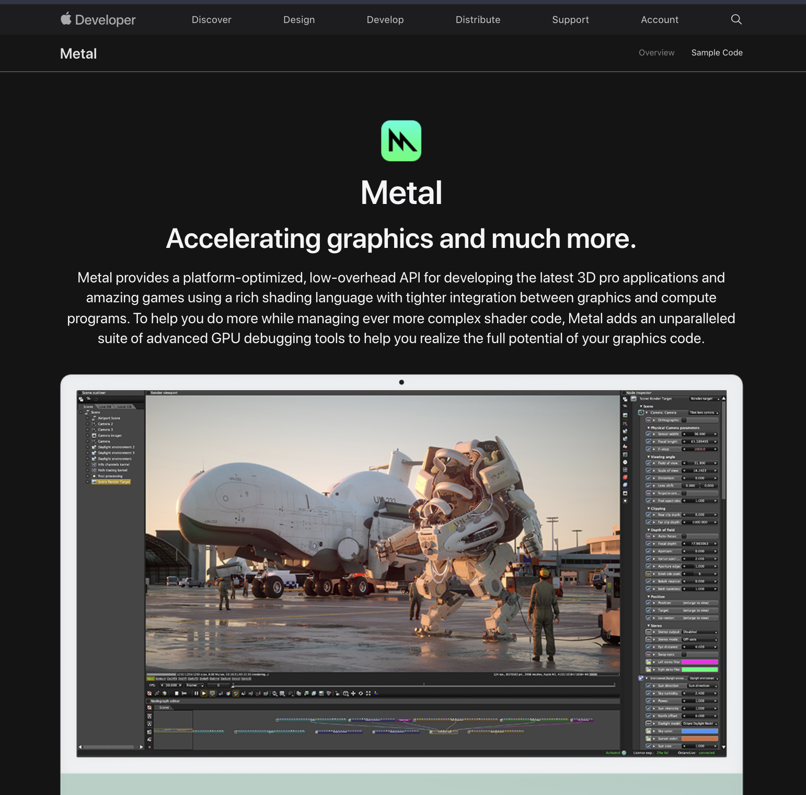This screenshot has height=795, width=806.
Task: Click the Daylight environment node icon
Action: pos(94,459)
